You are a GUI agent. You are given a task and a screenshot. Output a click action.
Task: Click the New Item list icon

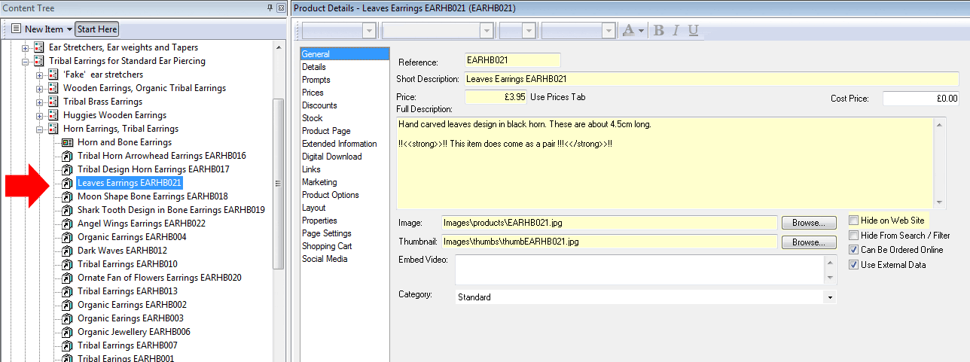tap(16, 29)
